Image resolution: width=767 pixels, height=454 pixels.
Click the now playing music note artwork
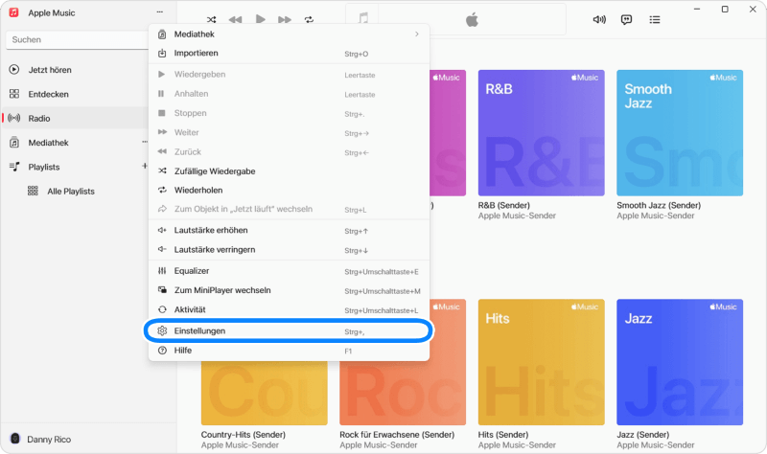362,19
